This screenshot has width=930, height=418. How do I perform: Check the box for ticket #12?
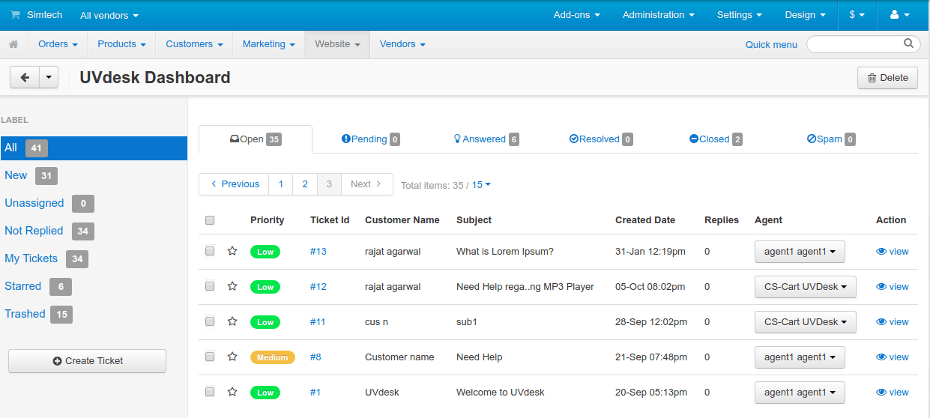[210, 286]
